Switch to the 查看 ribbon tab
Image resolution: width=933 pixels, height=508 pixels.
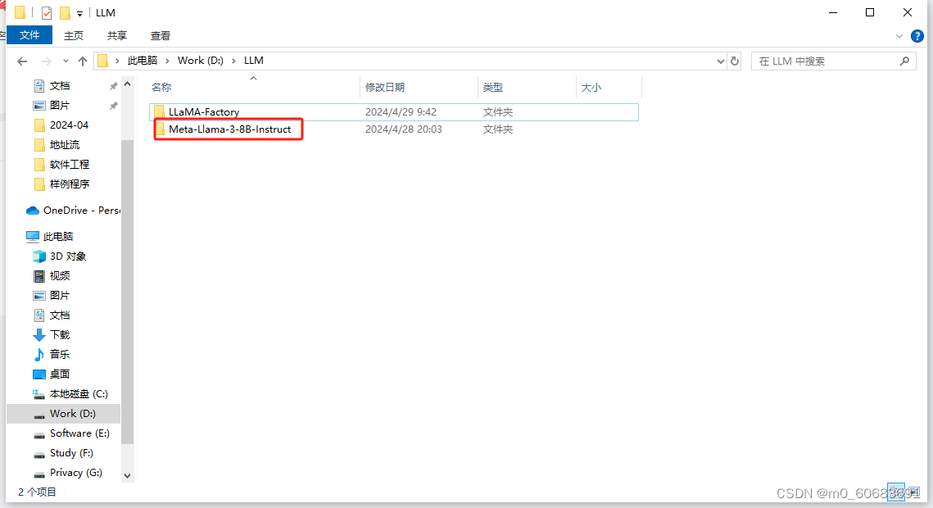(x=161, y=36)
